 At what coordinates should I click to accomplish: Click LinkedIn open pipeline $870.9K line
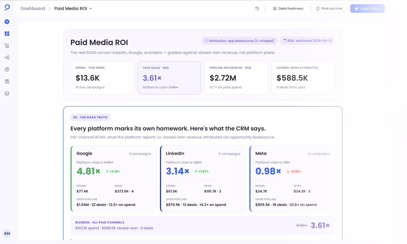coord(196,205)
